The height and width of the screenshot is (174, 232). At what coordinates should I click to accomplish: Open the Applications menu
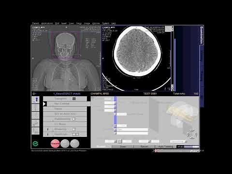click(47, 23)
